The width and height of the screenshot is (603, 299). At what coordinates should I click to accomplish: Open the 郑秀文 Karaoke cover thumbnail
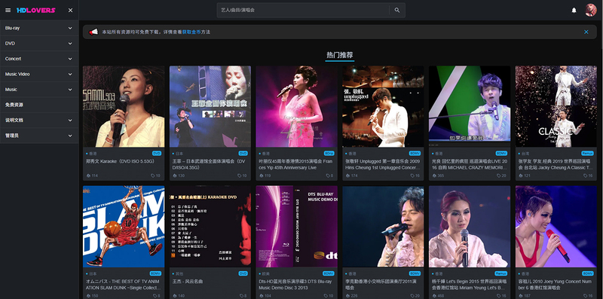(x=124, y=106)
